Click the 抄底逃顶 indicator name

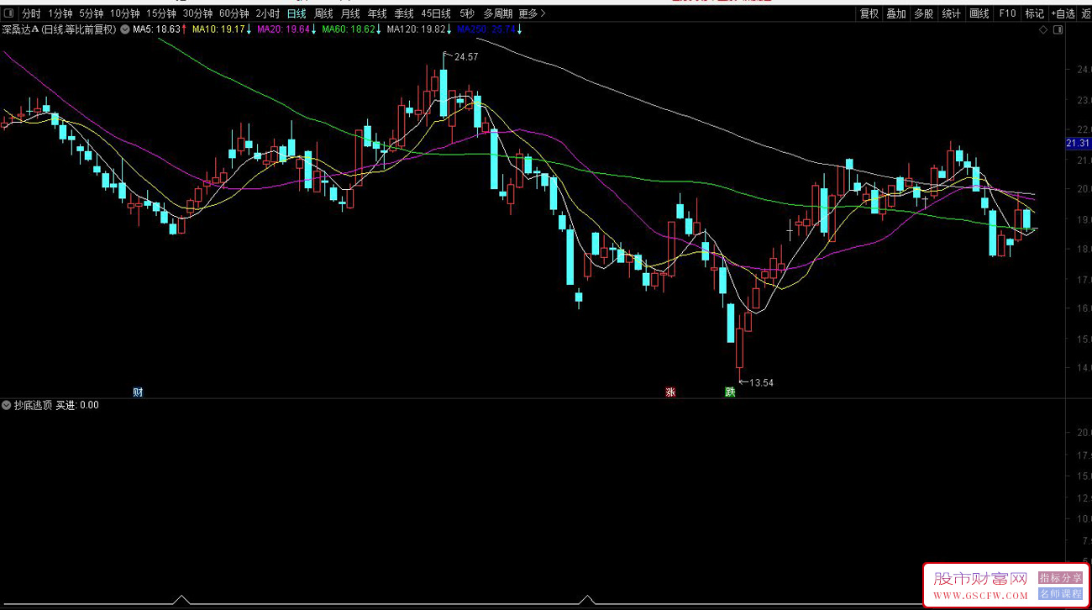click(33, 405)
